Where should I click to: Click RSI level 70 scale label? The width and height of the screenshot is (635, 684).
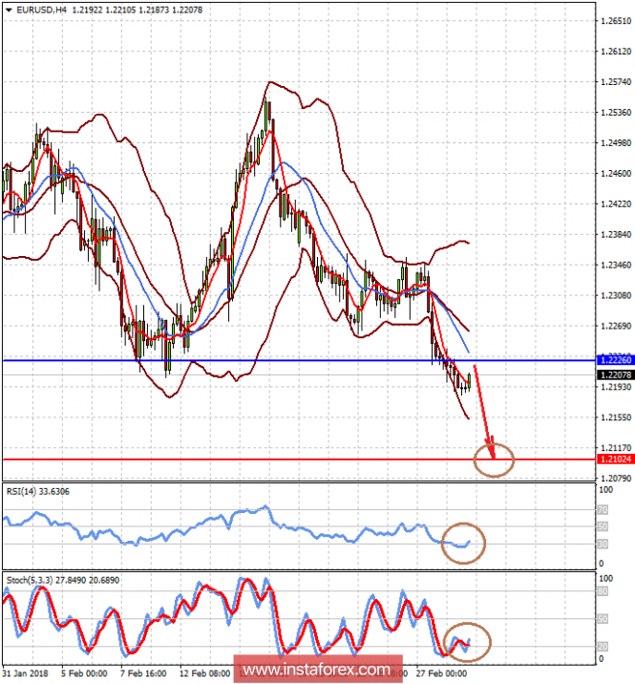tap(603, 509)
